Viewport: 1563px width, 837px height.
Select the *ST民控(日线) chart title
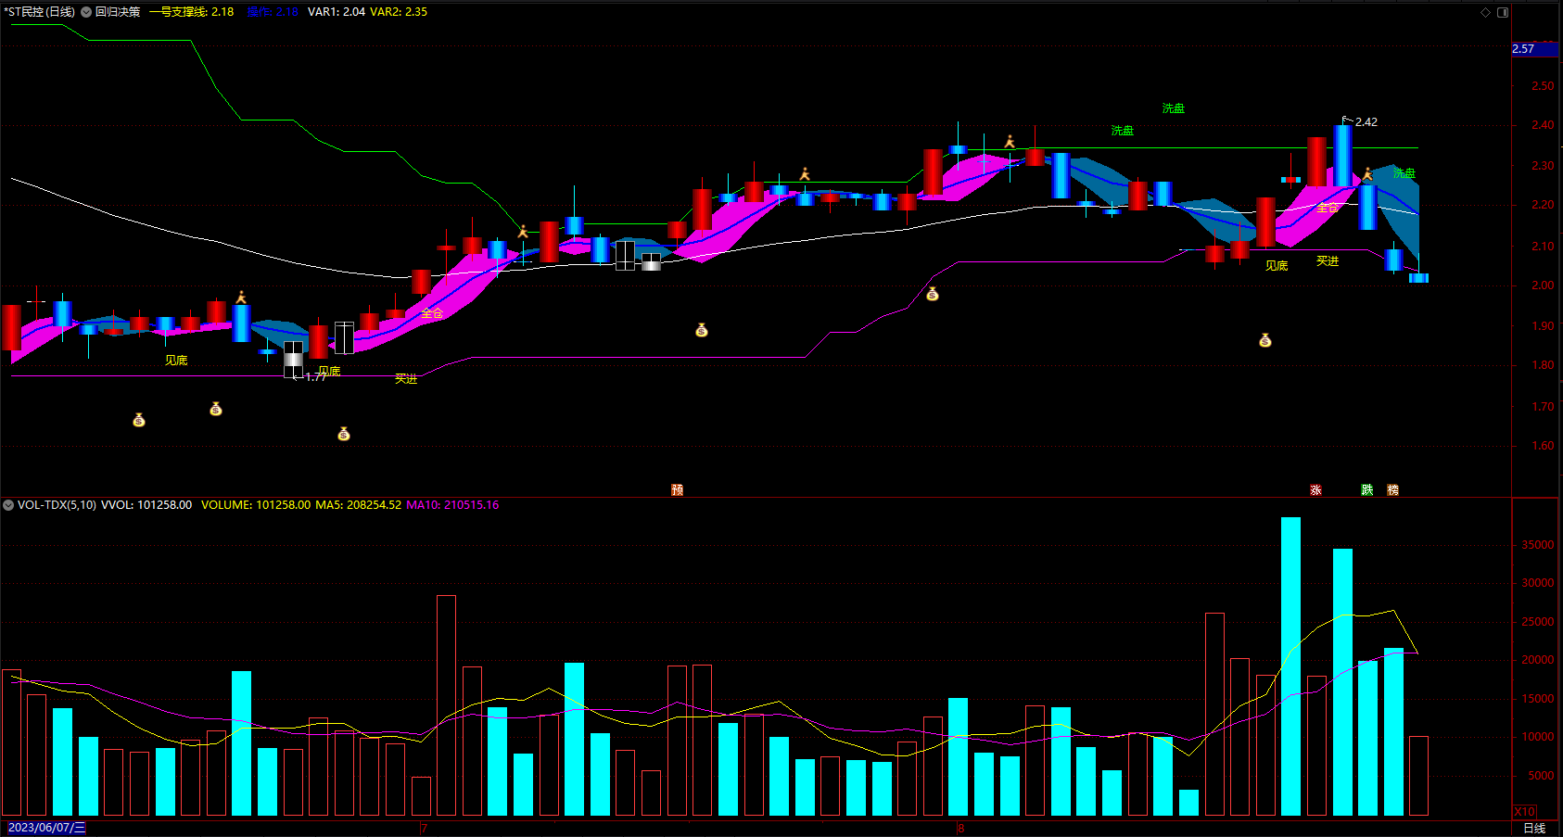[40, 12]
